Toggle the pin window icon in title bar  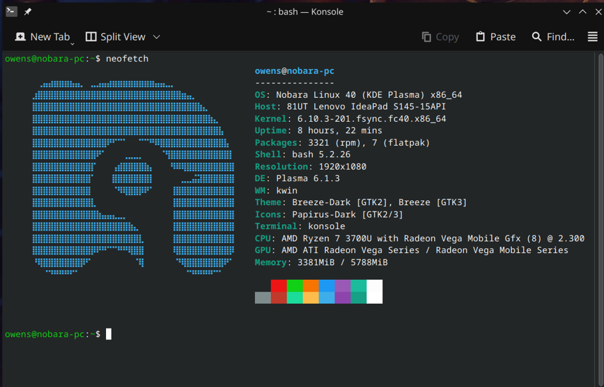tap(27, 12)
